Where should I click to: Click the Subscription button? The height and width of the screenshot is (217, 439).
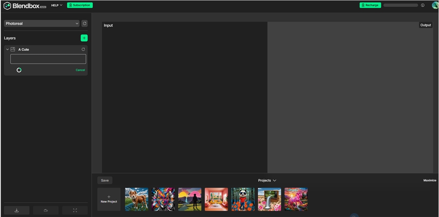(x=80, y=5)
